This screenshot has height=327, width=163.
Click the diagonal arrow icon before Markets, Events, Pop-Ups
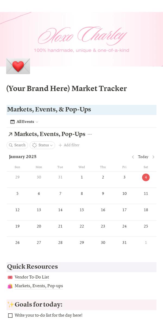click(10, 134)
